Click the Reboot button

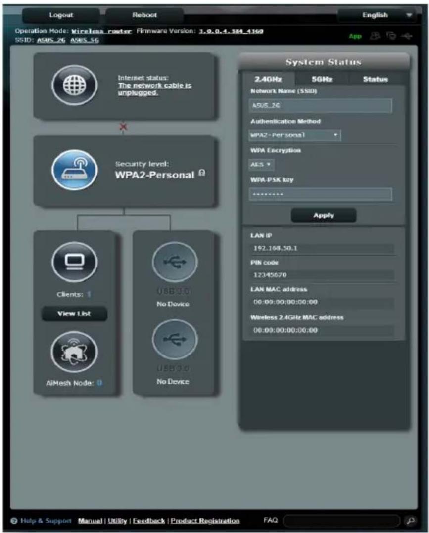(x=144, y=15)
